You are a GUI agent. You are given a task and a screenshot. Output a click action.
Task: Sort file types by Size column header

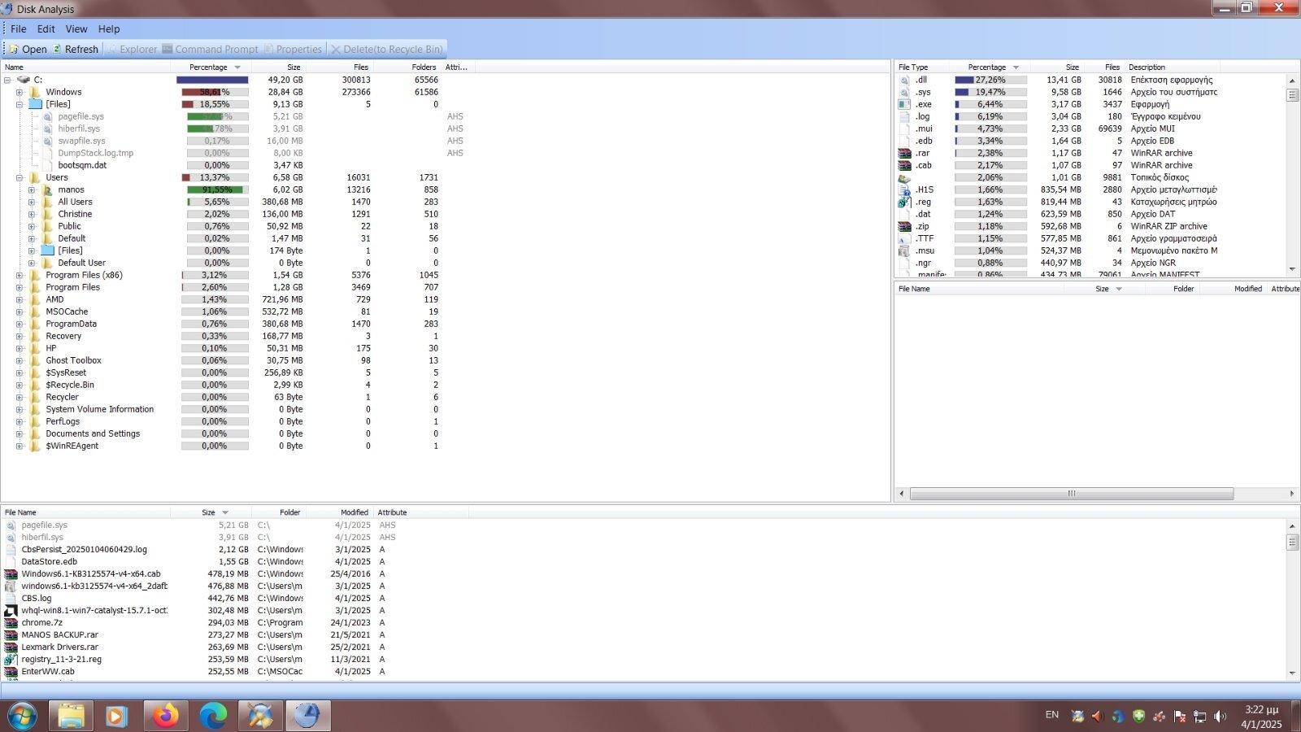click(x=1072, y=68)
